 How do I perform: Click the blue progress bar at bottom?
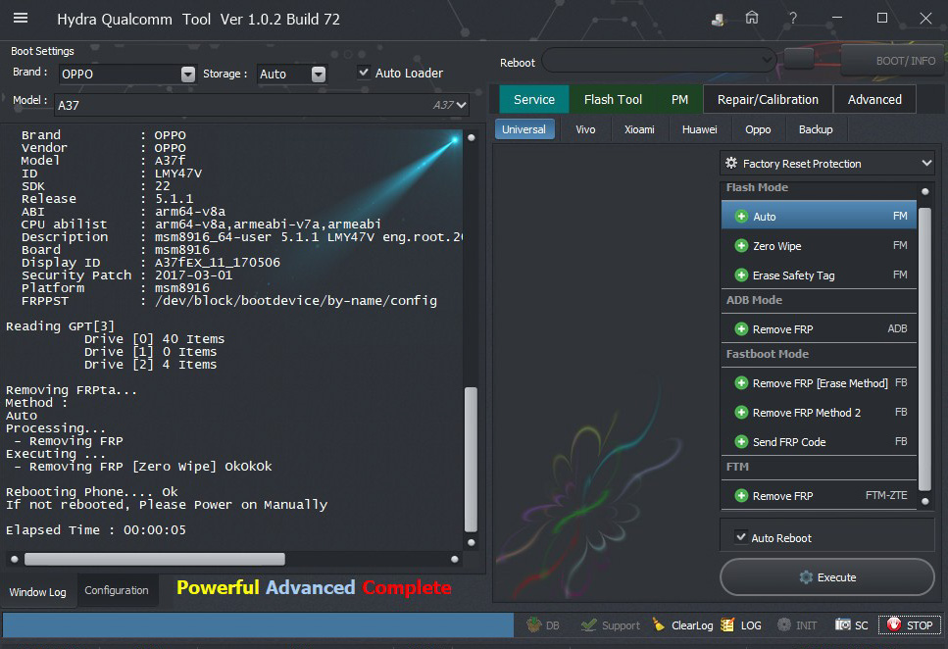[258, 624]
